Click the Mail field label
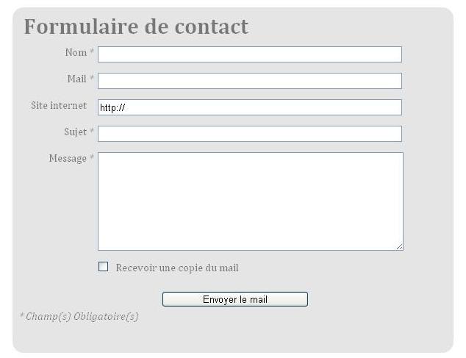This screenshot has height=358, width=466. (x=76, y=79)
